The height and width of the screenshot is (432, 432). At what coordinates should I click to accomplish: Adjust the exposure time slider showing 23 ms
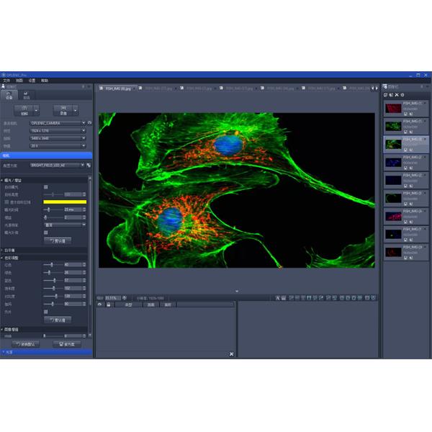[x=53, y=210]
